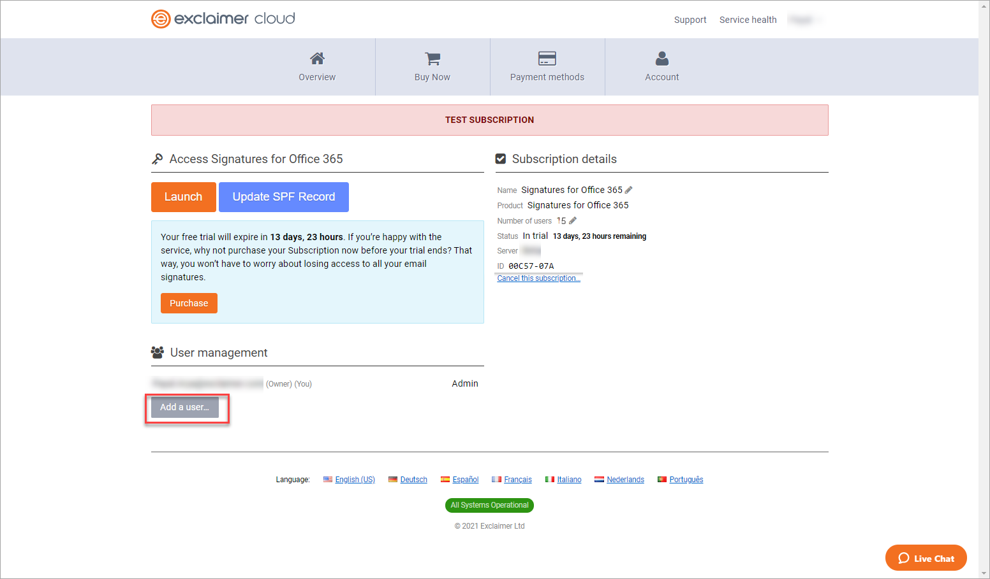Open the Account person icon
This screenshot has width=990, height=579.
click(x=662, y=59)
